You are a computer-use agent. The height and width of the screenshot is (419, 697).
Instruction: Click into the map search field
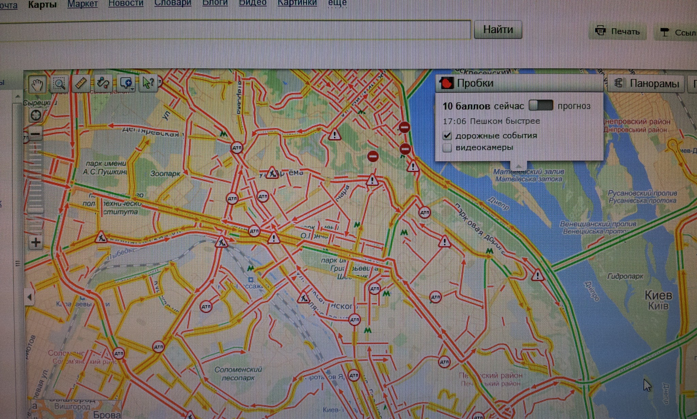tap(235, 31)
